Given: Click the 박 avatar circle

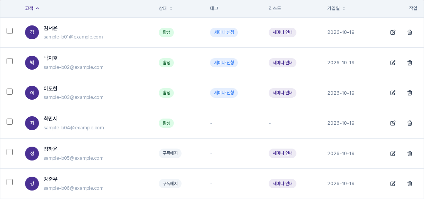Looking at the screenshot, I should click(x=32, y=63).
